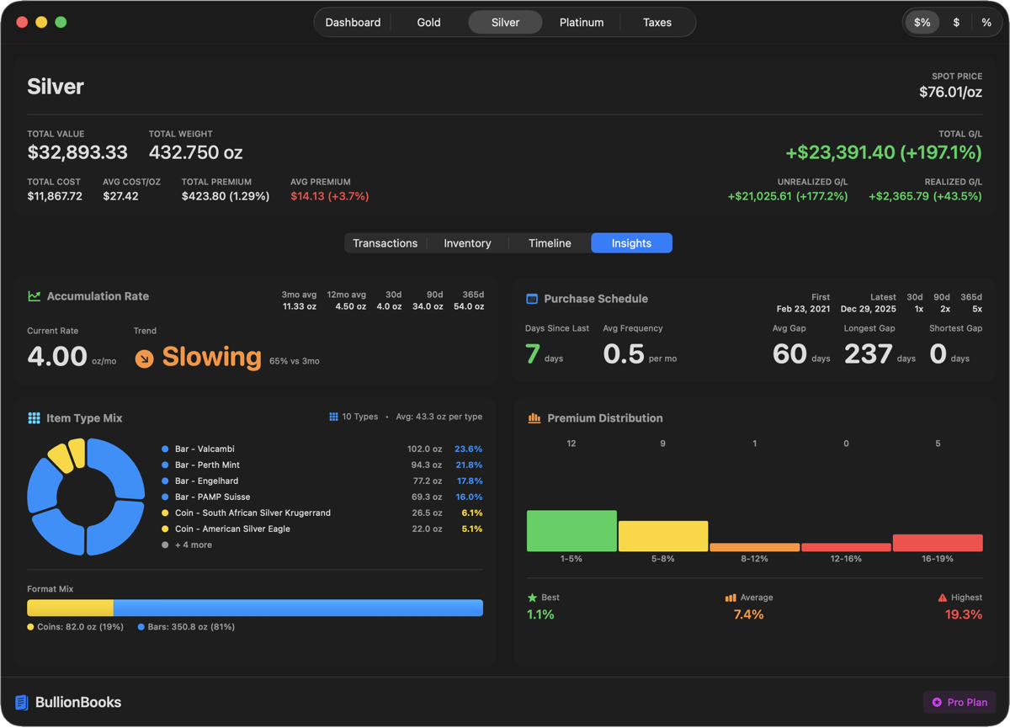Click realized G/L +$2,365.79 value
This screenshot has width=1010, height=728.
coord(925,196)
